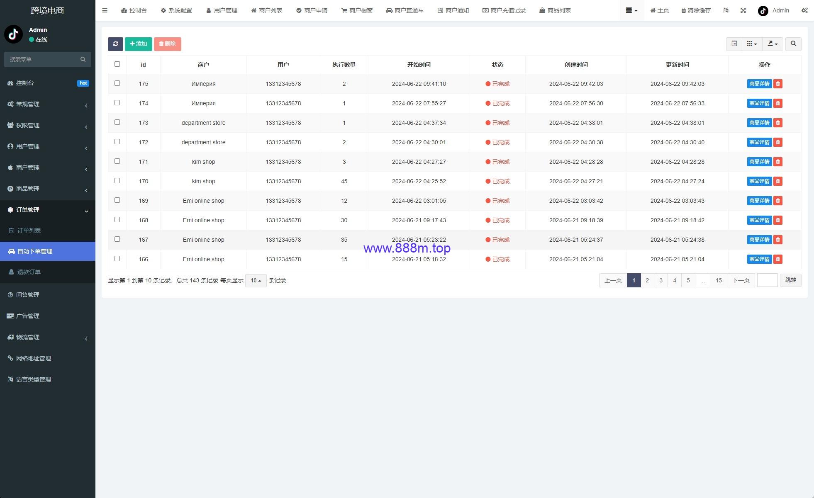Delete row 173 with red trash icon
This screenshot has width=814, height=498.
[778, 123]
